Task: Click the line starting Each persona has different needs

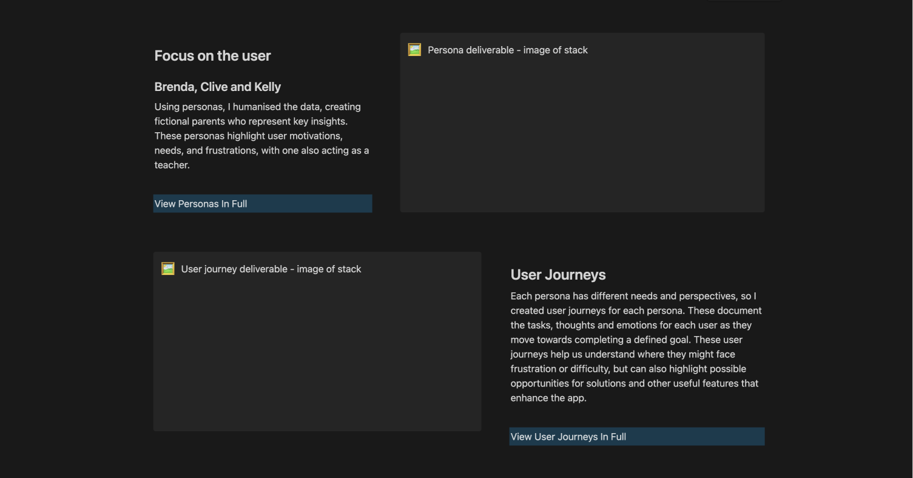Action: pos(633,296)
